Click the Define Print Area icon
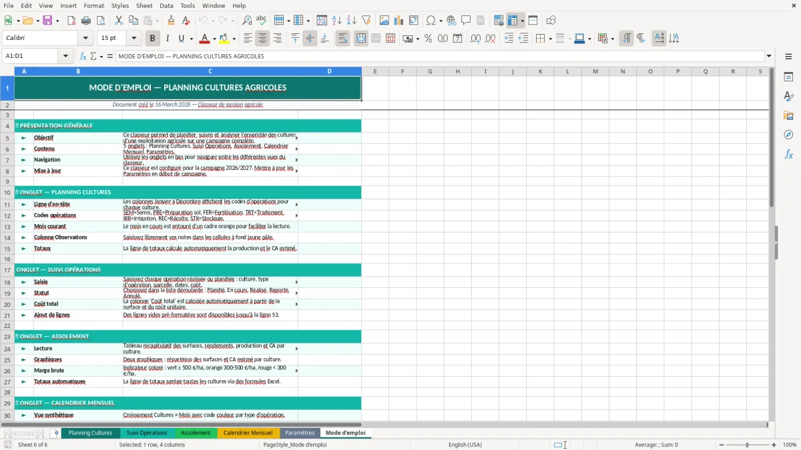 pyautogui.click(x=499, y=21)
